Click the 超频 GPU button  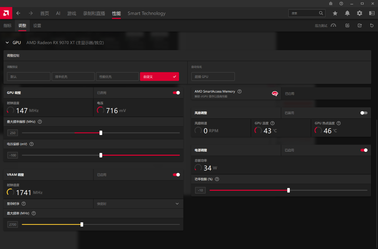213,76
